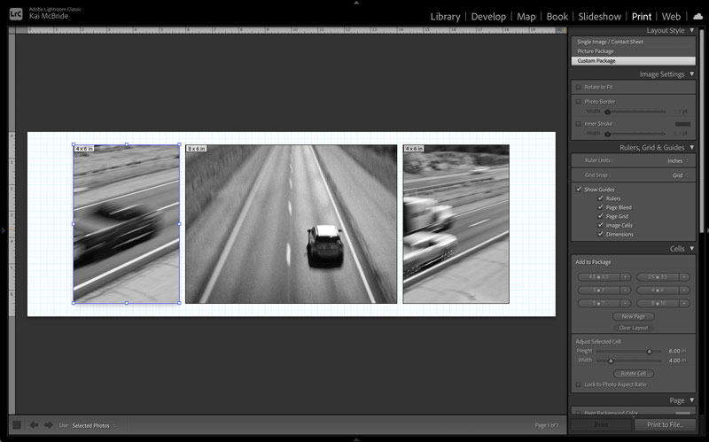Uncheck the Rulers guide option
The image size is (709, 442).
pos(601,198)
